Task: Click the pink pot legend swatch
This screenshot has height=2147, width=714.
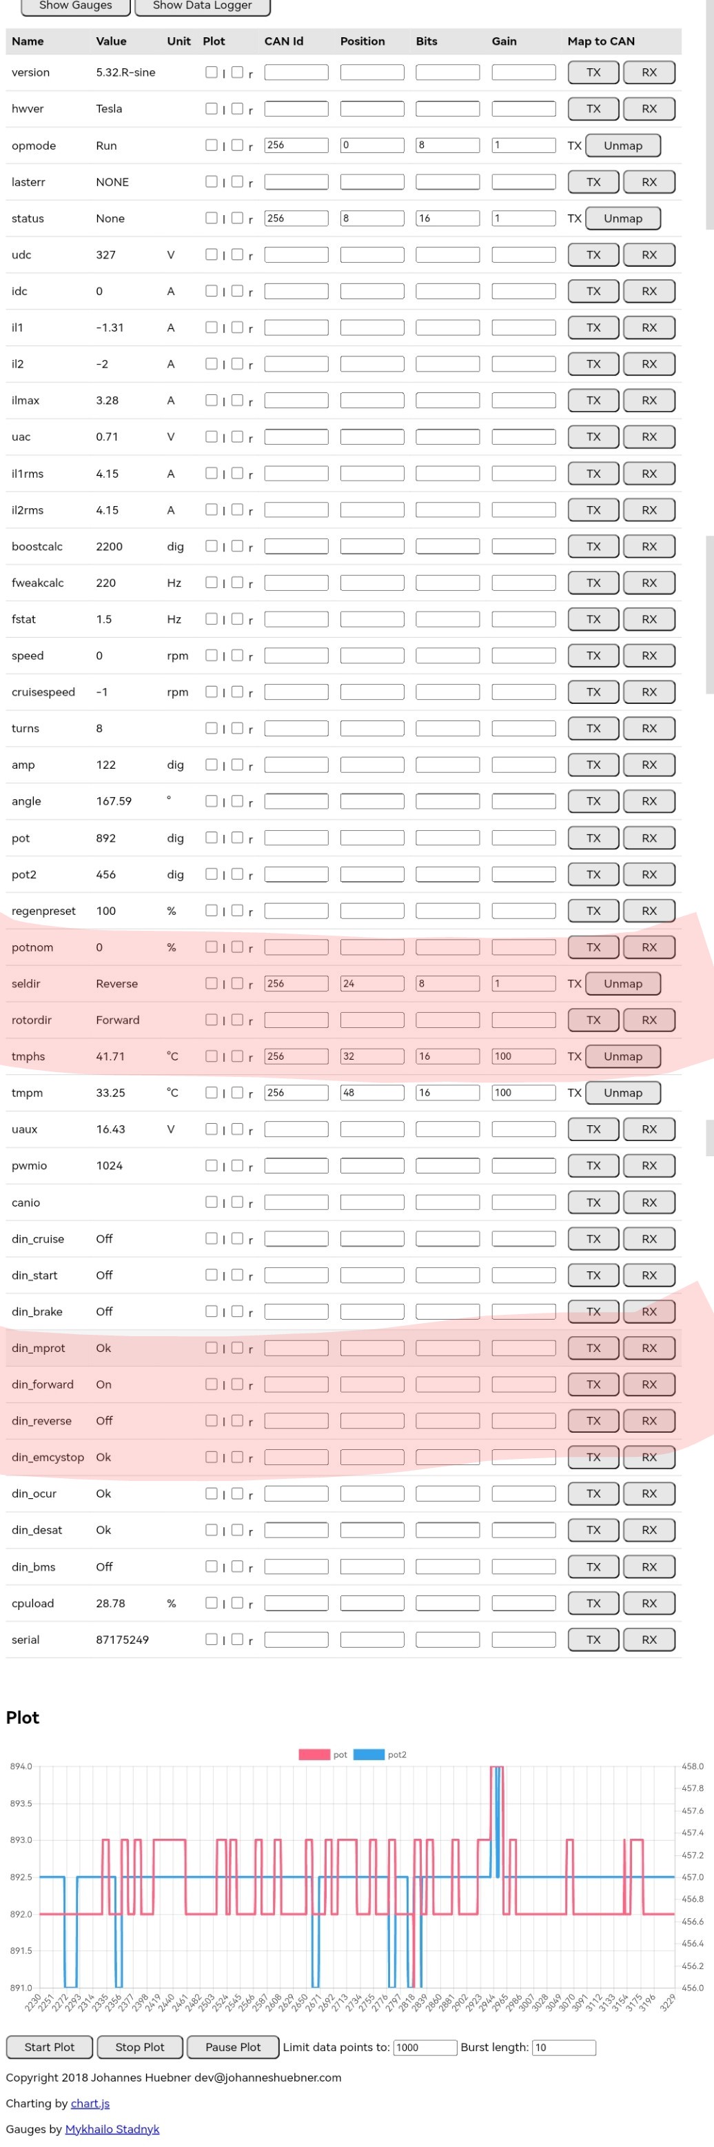Action: pos(314,1755)
